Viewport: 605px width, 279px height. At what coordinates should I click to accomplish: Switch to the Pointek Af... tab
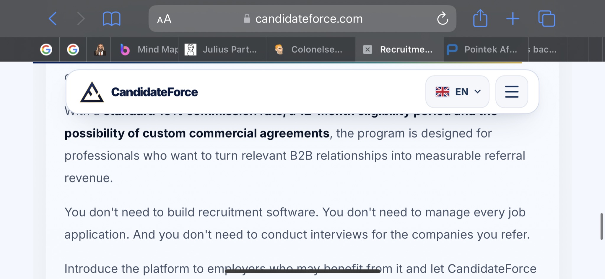(x=486, y=49)
